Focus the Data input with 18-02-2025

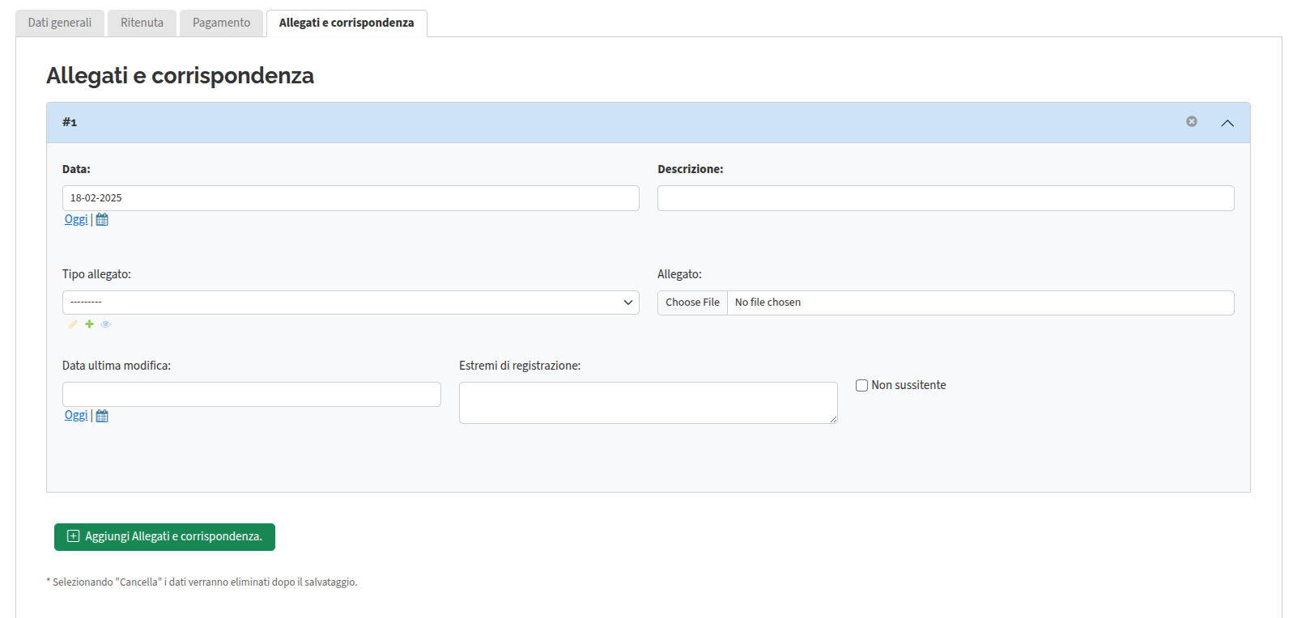click(351, 198)
